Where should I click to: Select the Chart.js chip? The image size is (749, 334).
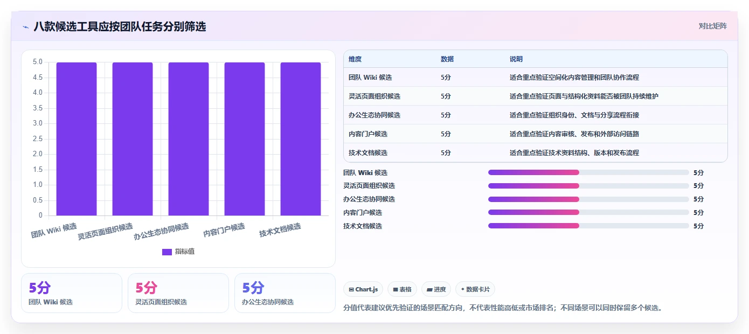363,289
